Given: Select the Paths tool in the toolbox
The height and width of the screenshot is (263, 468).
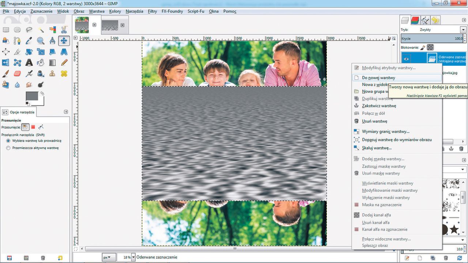Looking at the screenshot, I should click(17, 41).
